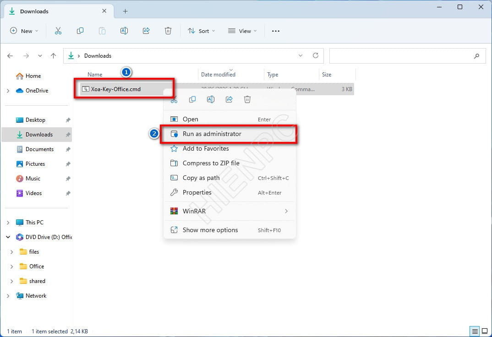
Task: Select Compress to ZIP file
Action: point(230,163)
